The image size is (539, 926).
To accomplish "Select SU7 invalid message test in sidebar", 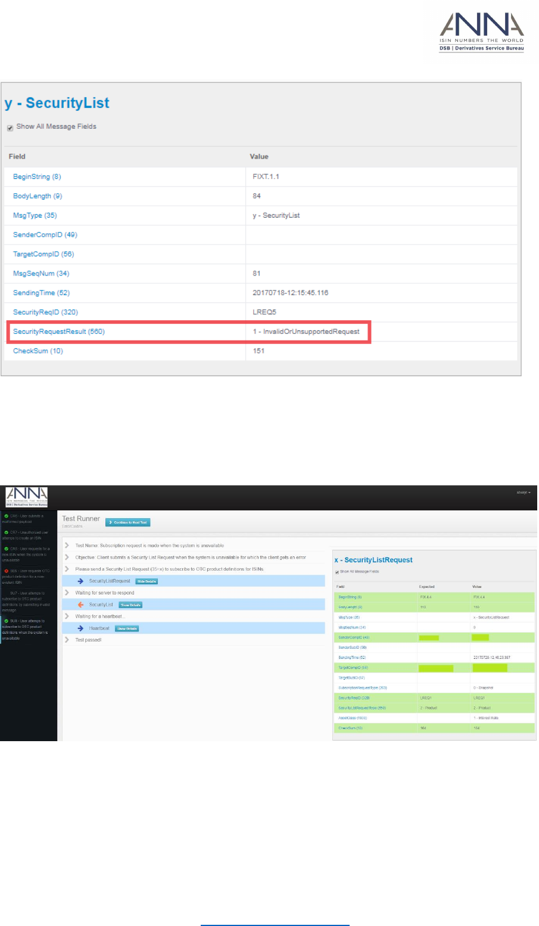I will tap(27, 602).
